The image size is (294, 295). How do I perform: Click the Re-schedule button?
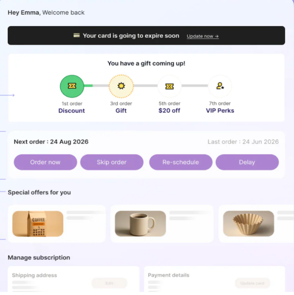(181, 162)
